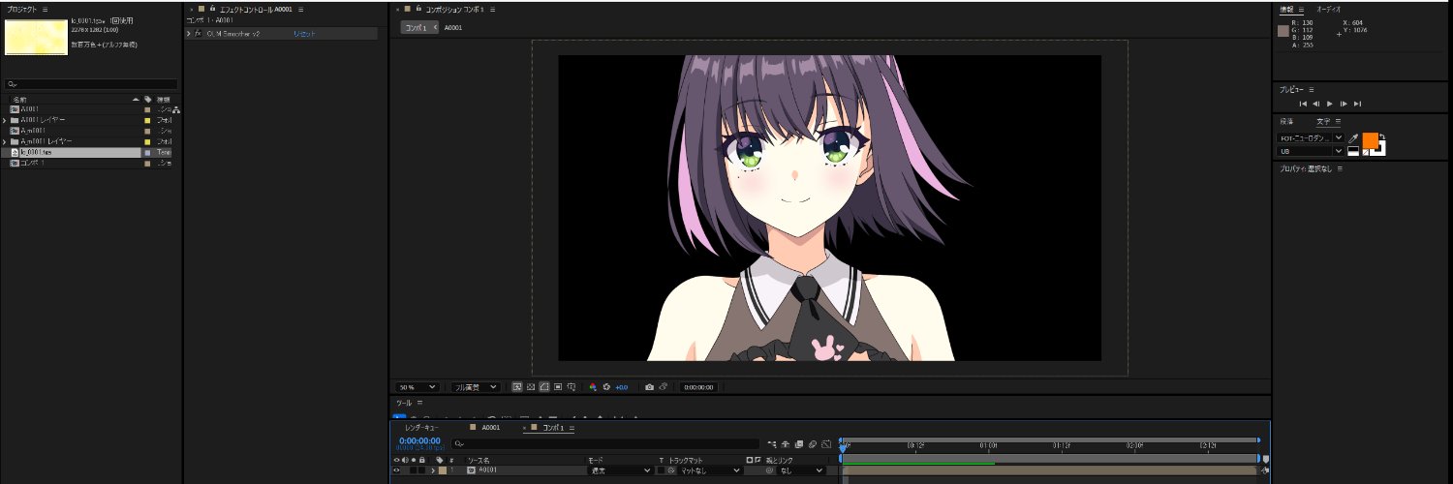Click the +0.0 exposure value
This screenshot has width=1453, height=484.
pyautogui.click(x=621, y=387)
